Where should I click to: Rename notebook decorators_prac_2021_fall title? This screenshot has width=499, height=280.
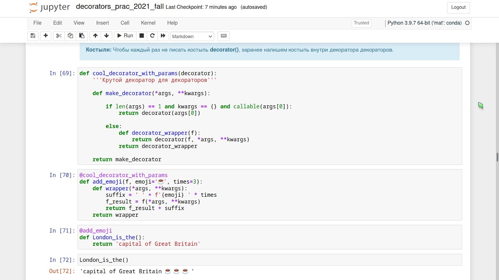click(x=120, y=7)
